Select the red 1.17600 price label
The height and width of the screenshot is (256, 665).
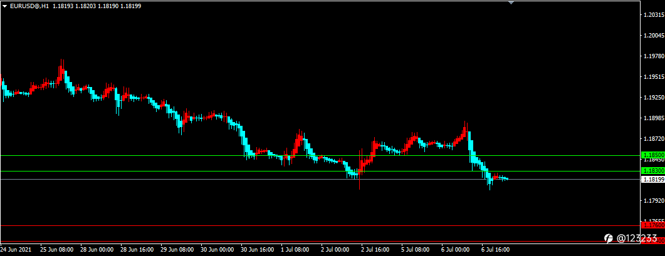[x=653, y=226]
